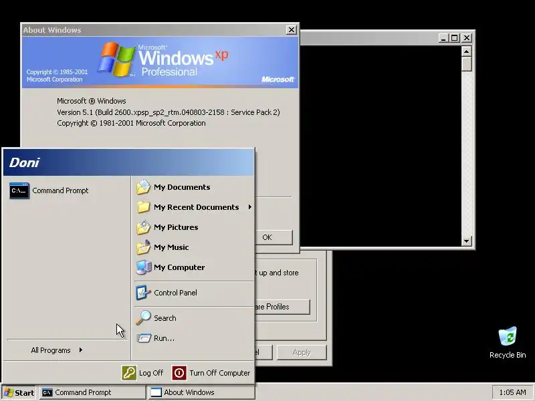Maximize the black console window
Screen dimensions: 535x401
(x=455, y=38)
